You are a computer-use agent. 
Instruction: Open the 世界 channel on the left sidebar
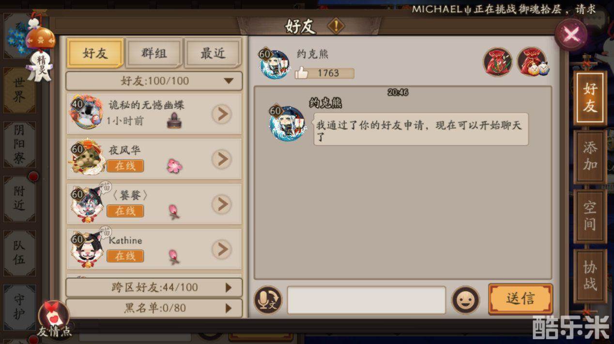click(19, 90)
